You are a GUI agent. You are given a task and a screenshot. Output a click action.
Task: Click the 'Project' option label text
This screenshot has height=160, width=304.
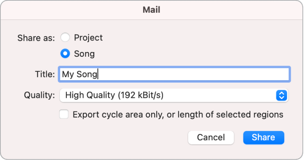point(88,38)
